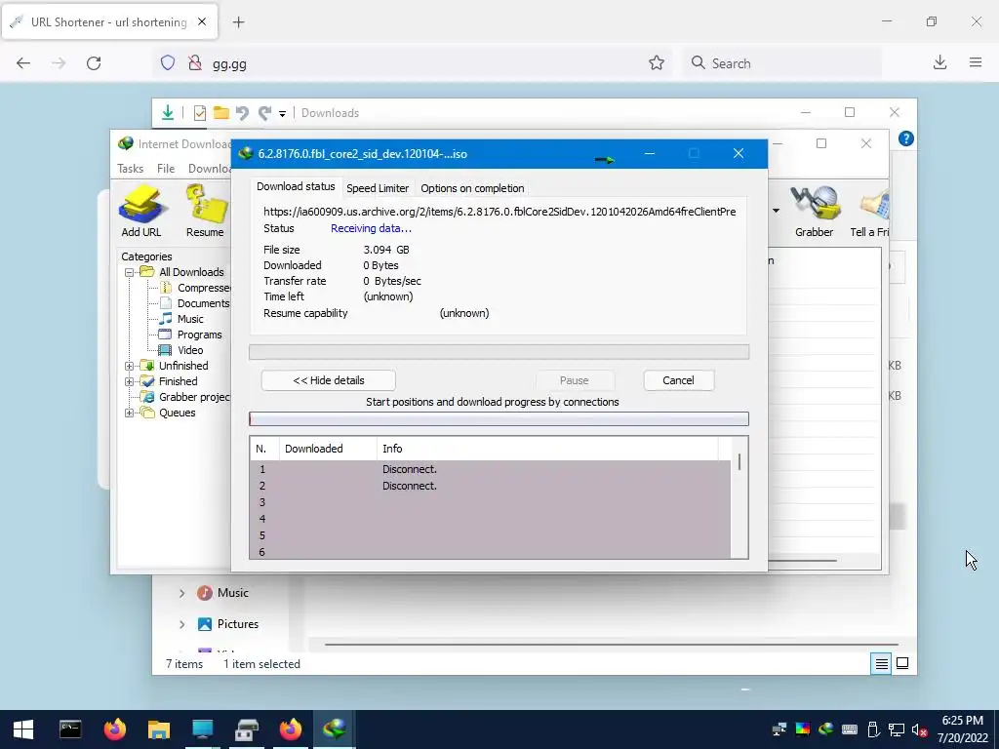Click the IDM system tray icon
This screenshot has height=749, width=999.
[x=826, y=729]
